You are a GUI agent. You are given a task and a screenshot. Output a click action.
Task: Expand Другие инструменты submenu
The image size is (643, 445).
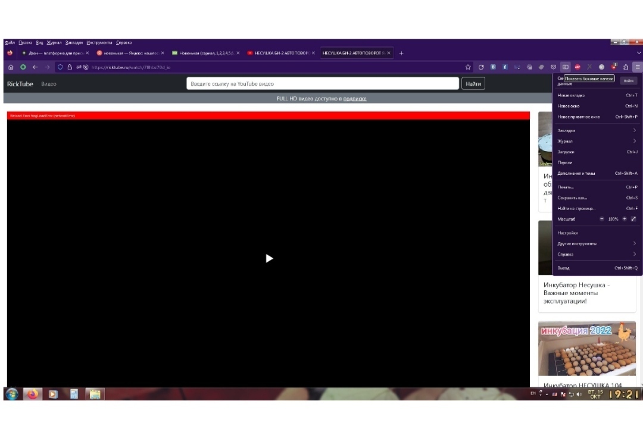click(597, 244)
